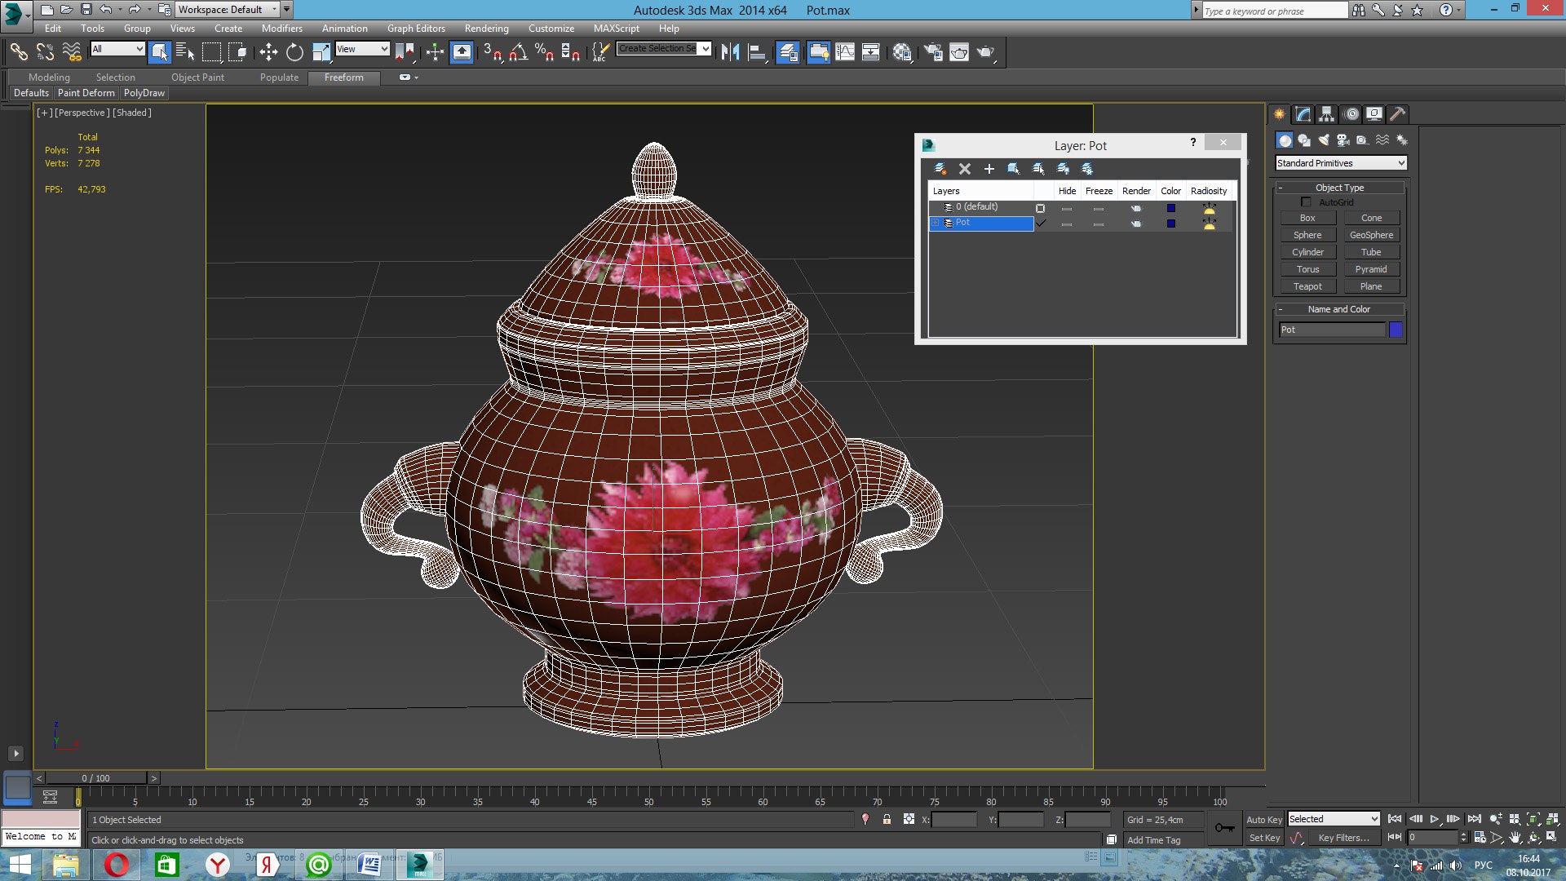Add selected objects to layer plus icon
Screen dimensions: 1566x881
pyautogui.click(x=989, y=169)
